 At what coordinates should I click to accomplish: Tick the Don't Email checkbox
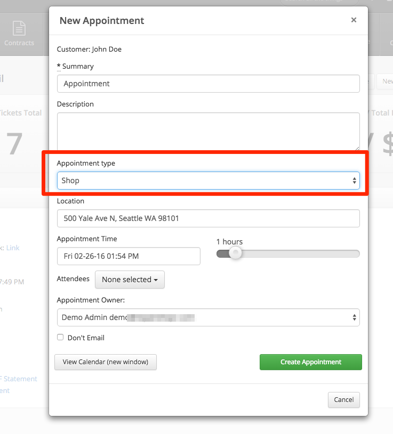pos(60,338)
